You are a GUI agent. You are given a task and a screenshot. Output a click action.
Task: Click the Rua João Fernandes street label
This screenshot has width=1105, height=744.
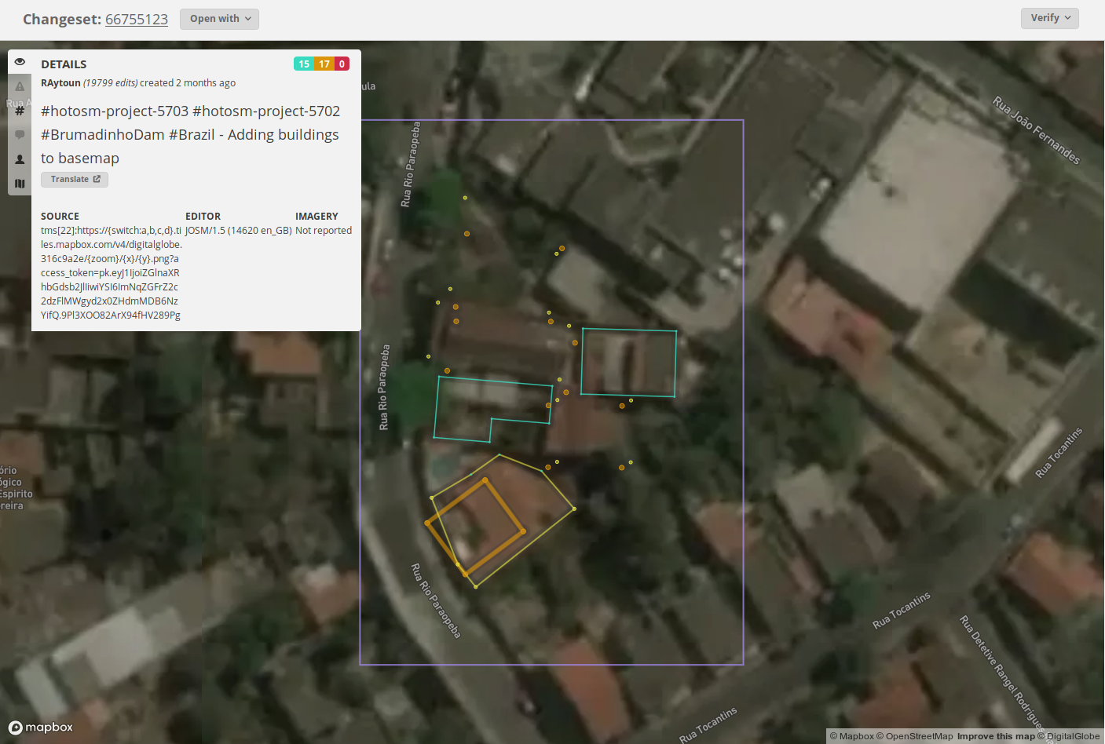[x=1036, y=130]
